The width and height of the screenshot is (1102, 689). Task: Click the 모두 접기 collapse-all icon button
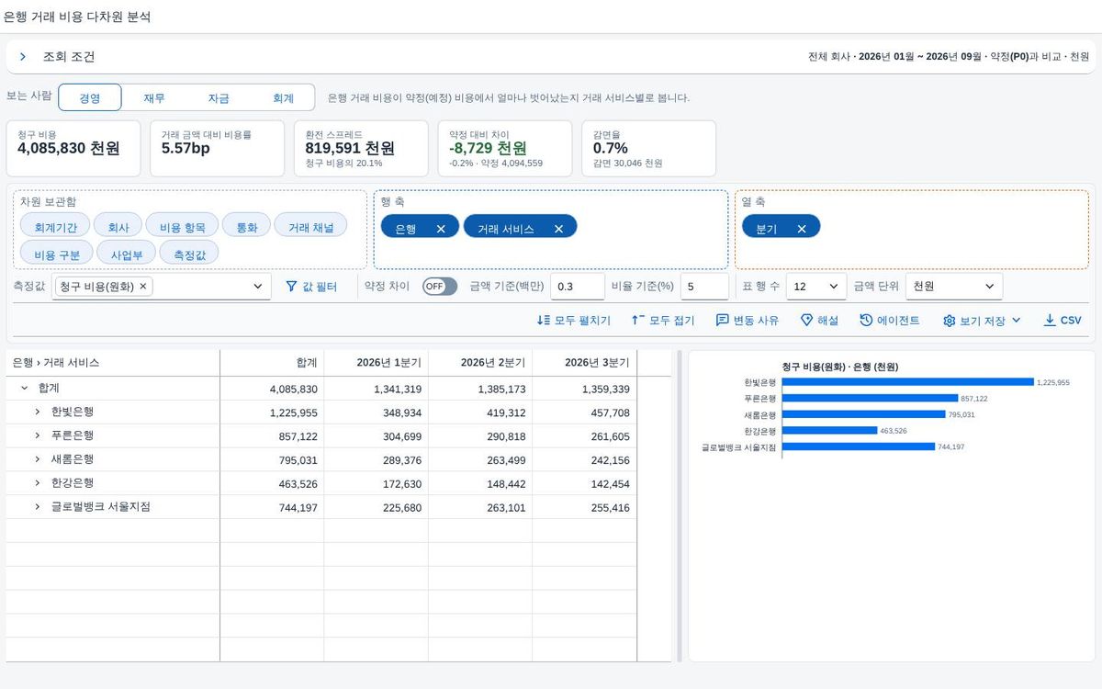pyautogui.click(x=664, y=321)
